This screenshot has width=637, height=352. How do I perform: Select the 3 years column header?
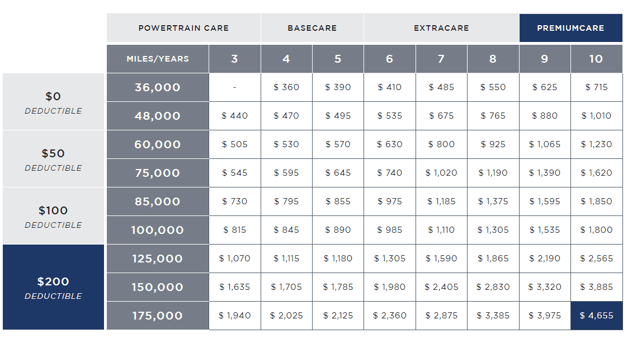coord(234,59)
